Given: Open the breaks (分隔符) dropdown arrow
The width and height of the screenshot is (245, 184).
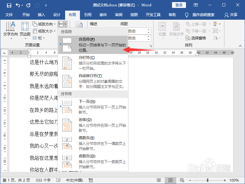Looking at the screenshot, I should click(65, 24).
